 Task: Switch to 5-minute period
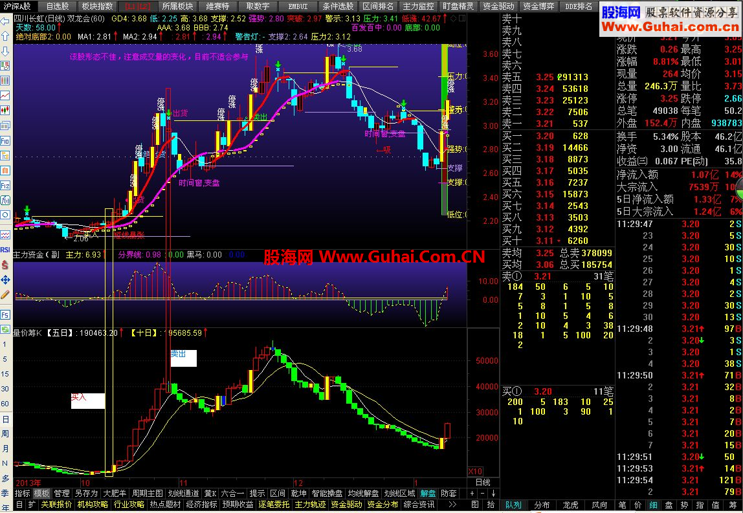click(5, 359)
